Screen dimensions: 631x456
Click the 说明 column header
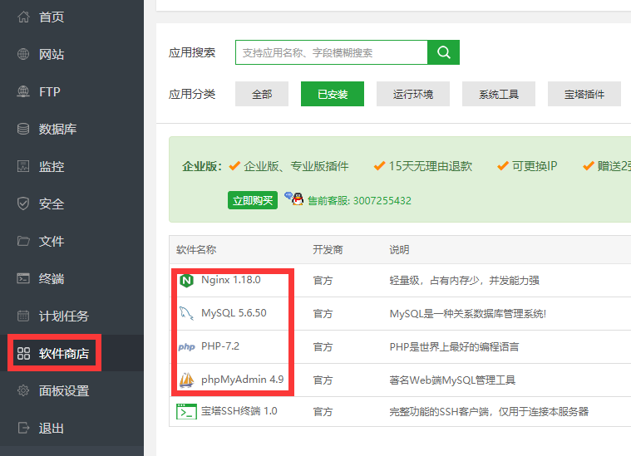[x=399, y=250]
